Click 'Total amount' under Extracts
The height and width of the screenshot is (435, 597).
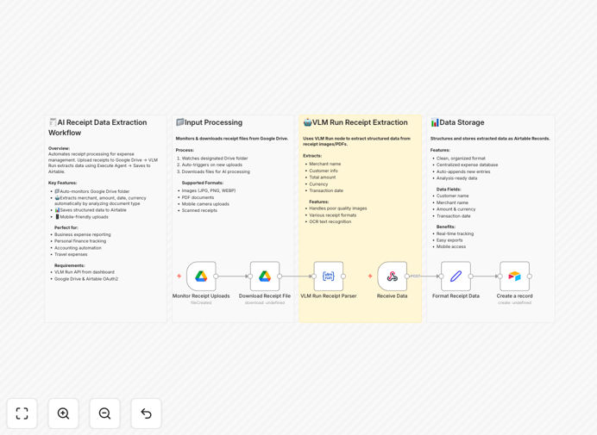click(x=323, y=177)
